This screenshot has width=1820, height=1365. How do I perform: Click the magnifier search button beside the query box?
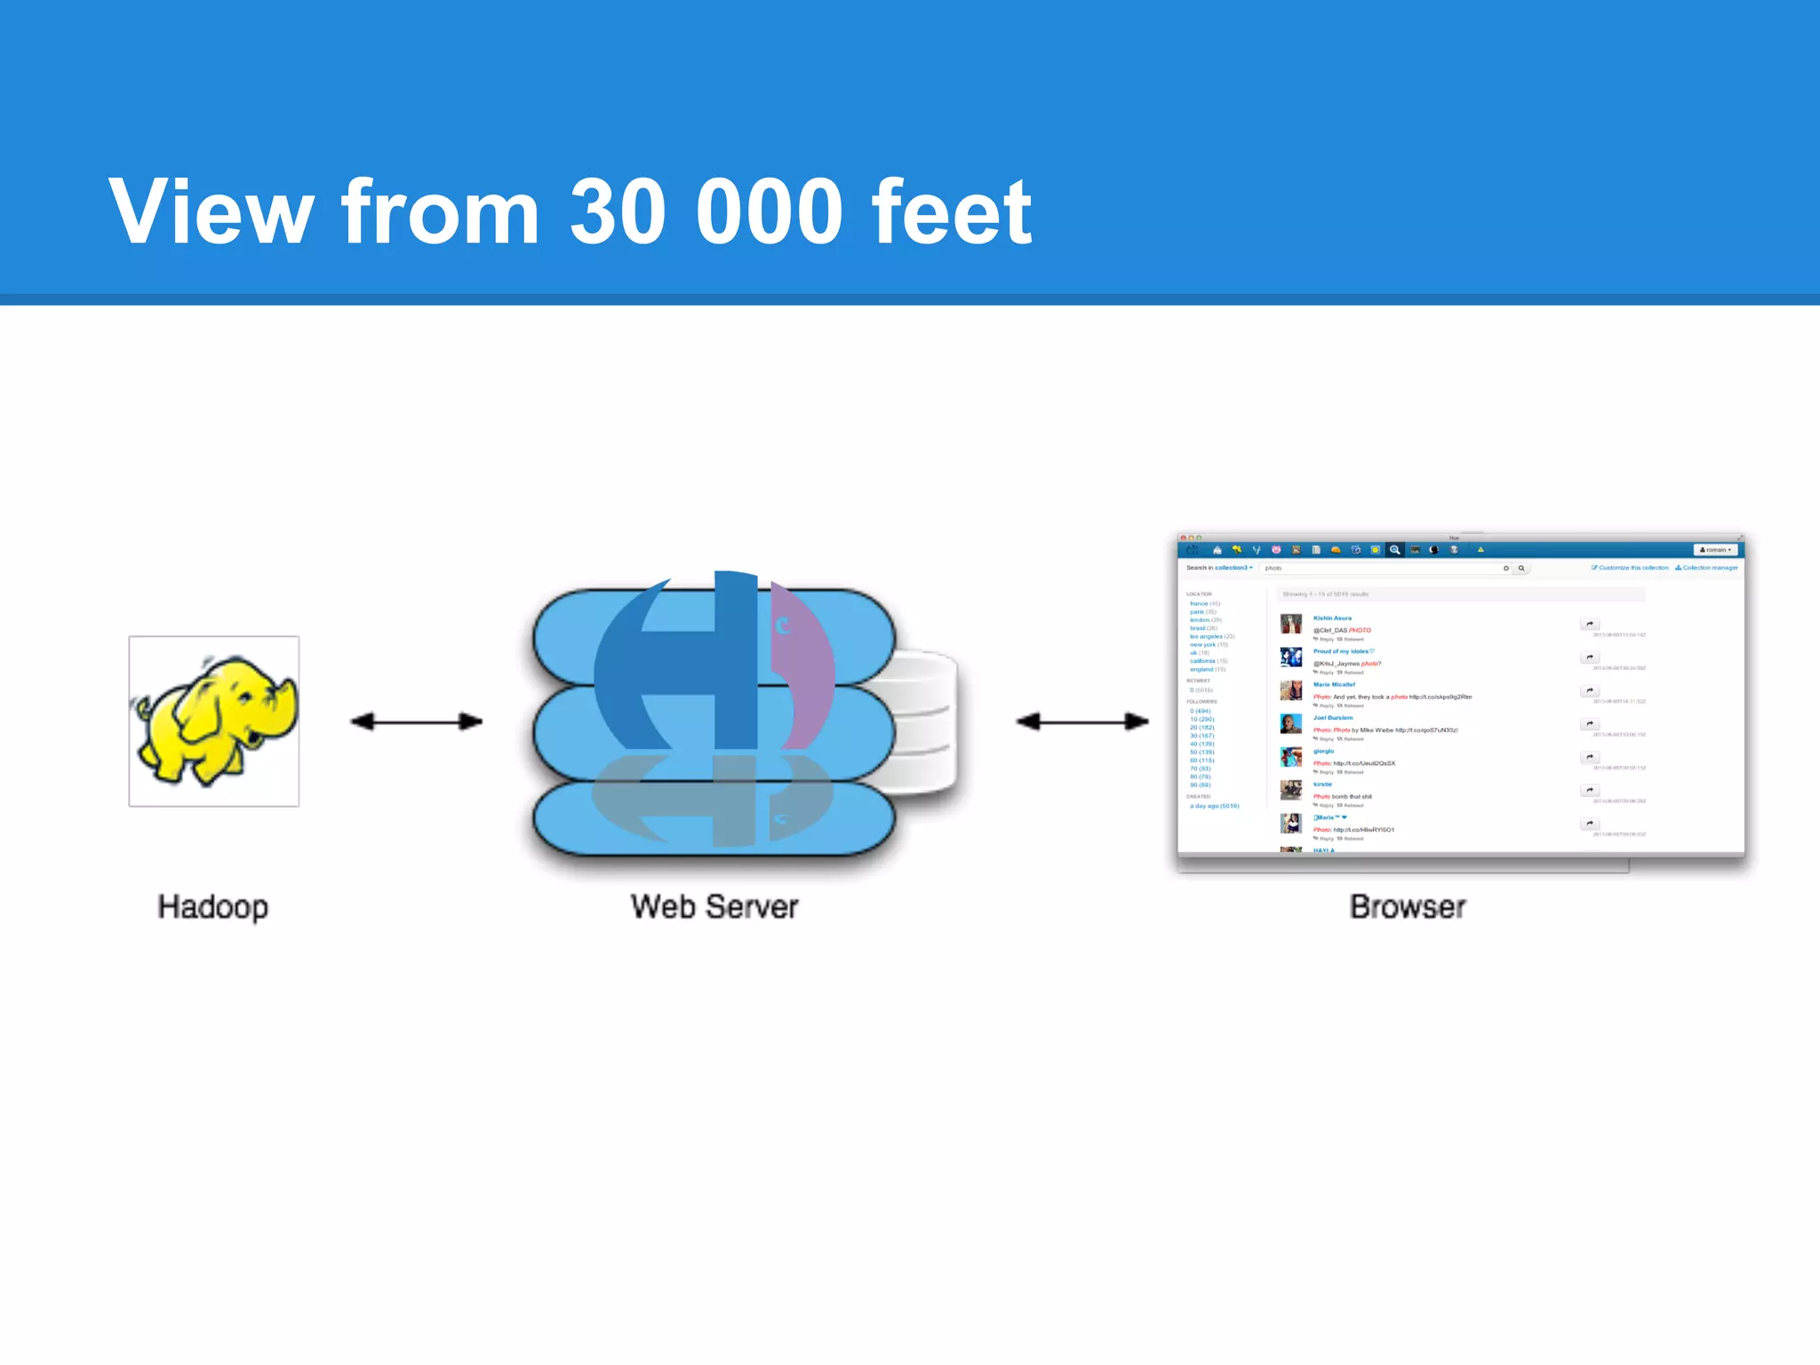coord(1521,568)
